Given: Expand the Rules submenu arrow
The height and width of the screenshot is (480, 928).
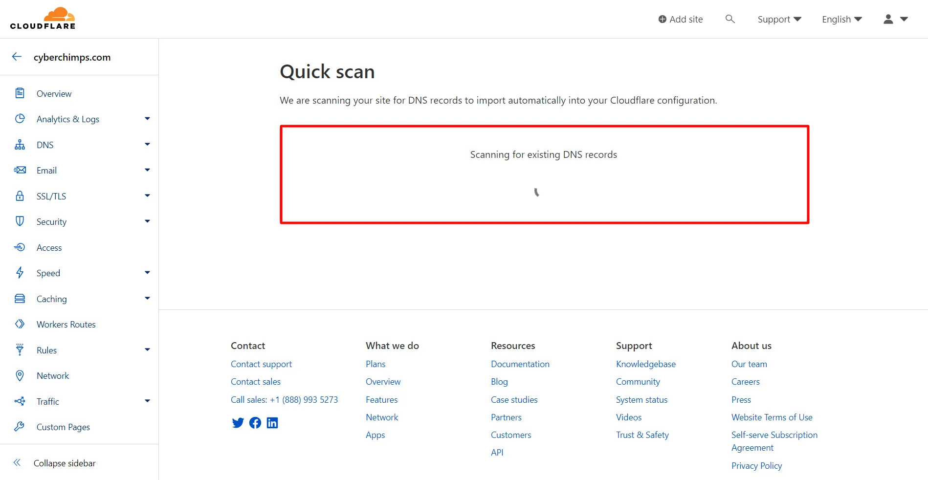Looking at the screenshot, I should [x=147, y=350].
